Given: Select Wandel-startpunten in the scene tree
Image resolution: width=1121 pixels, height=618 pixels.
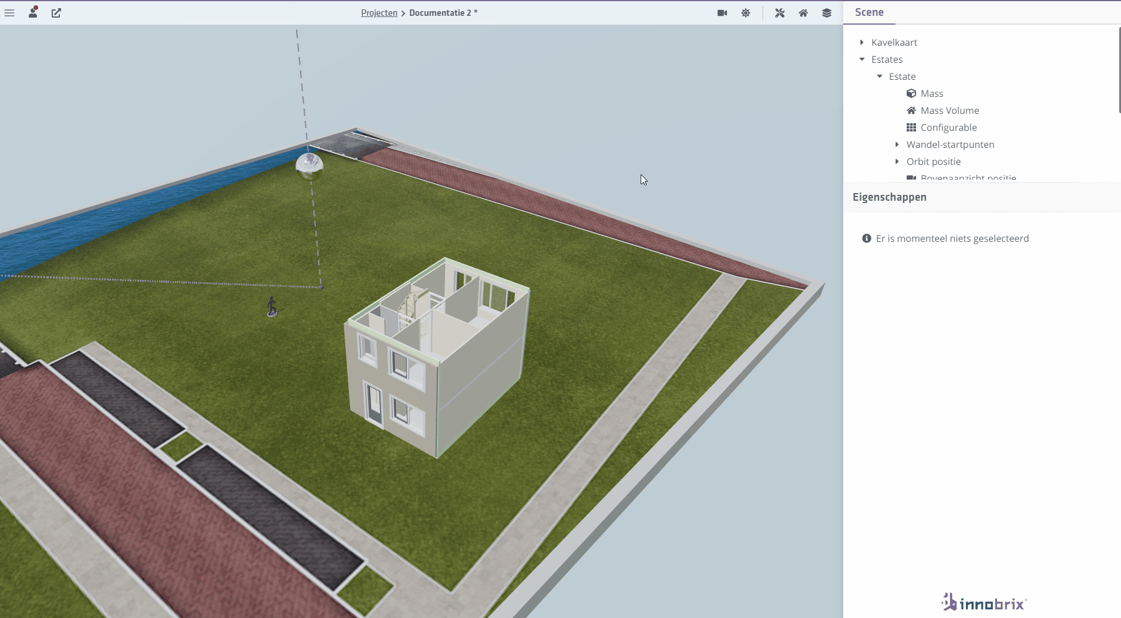Looking at the screenshot, I should click(x=950, y=144).
